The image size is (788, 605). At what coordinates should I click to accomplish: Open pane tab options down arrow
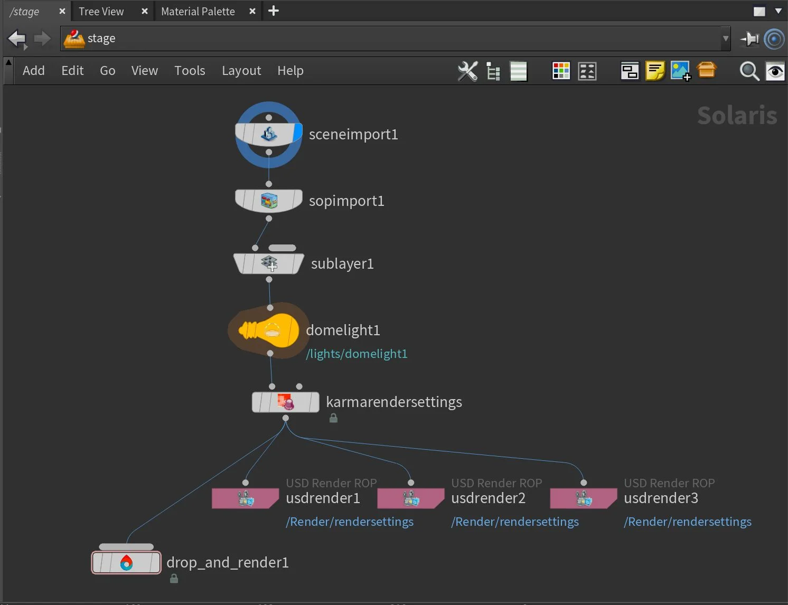point(778,11)
